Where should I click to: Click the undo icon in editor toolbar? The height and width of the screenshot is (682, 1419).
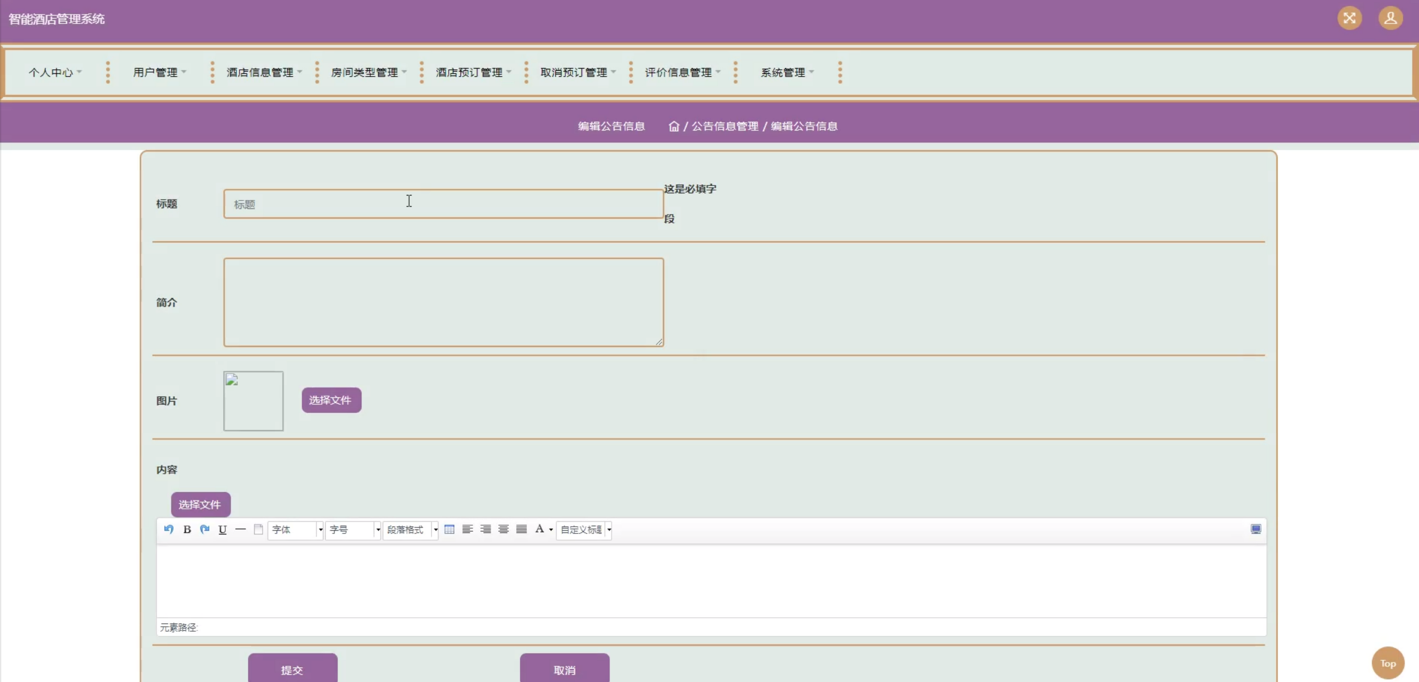coord(169,529)
